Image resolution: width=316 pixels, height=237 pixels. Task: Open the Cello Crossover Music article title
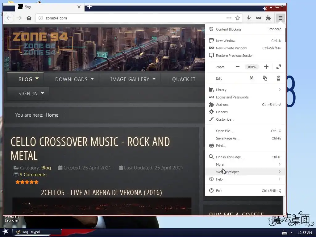(90, 149)
